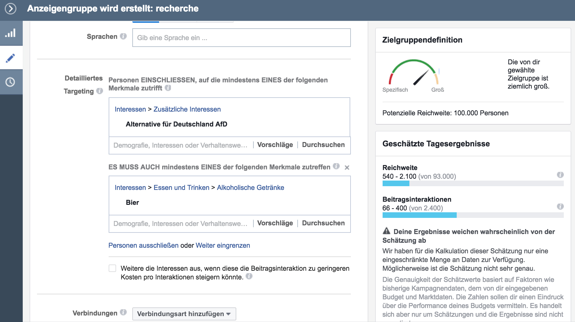
Task: Show the info tooltip next to Verbindungen
Action: click(x=123, y=312)
